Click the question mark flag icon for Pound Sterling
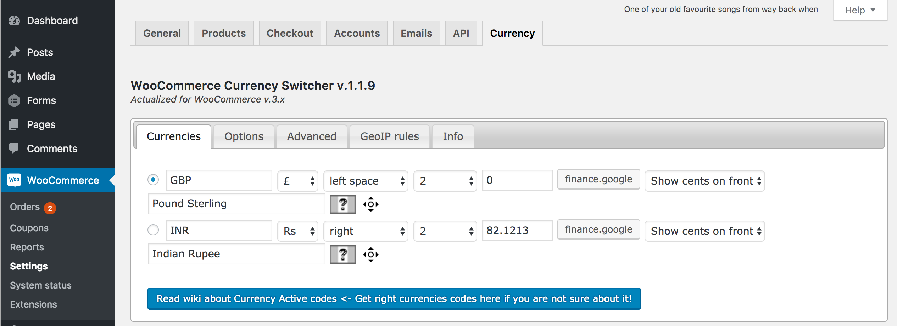Image resolution: width=897 pixels, height=326 pixels. 342,204
